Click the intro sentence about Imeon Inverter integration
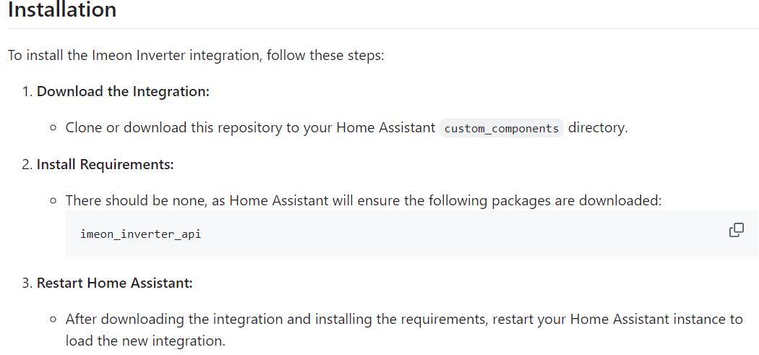 pos(196,55)
